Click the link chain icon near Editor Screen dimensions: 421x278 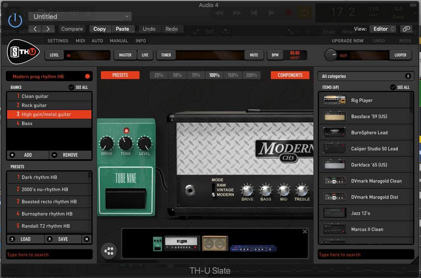pyautogui.click(x=406, y=29)
